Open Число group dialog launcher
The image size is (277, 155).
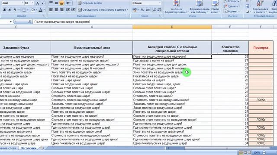(x=161, y=16)
